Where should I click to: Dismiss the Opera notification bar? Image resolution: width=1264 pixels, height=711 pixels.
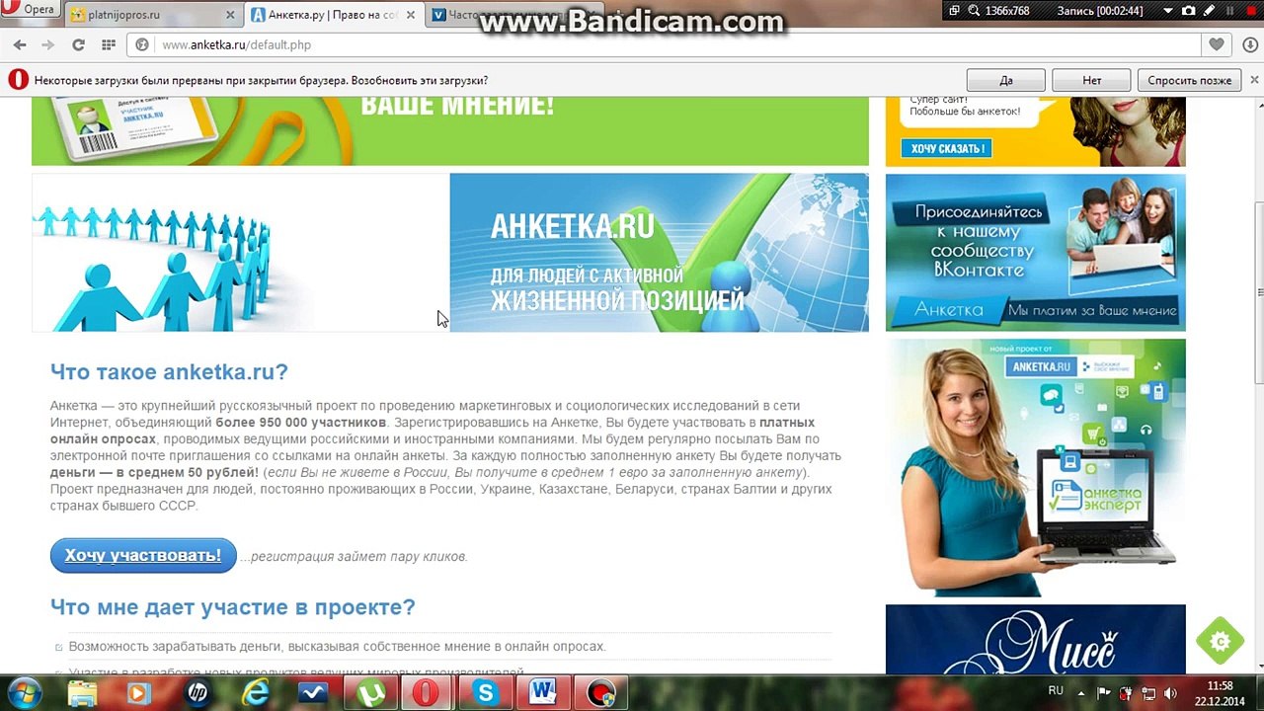click(x=1254, y=80)
